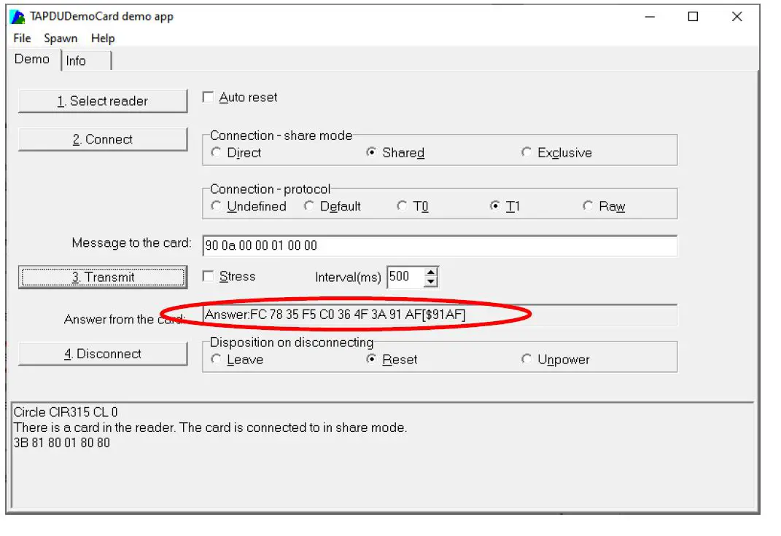This screenshot has width=781, height=536.
Task: Select Shared share mode
Action: pos(371,152)
